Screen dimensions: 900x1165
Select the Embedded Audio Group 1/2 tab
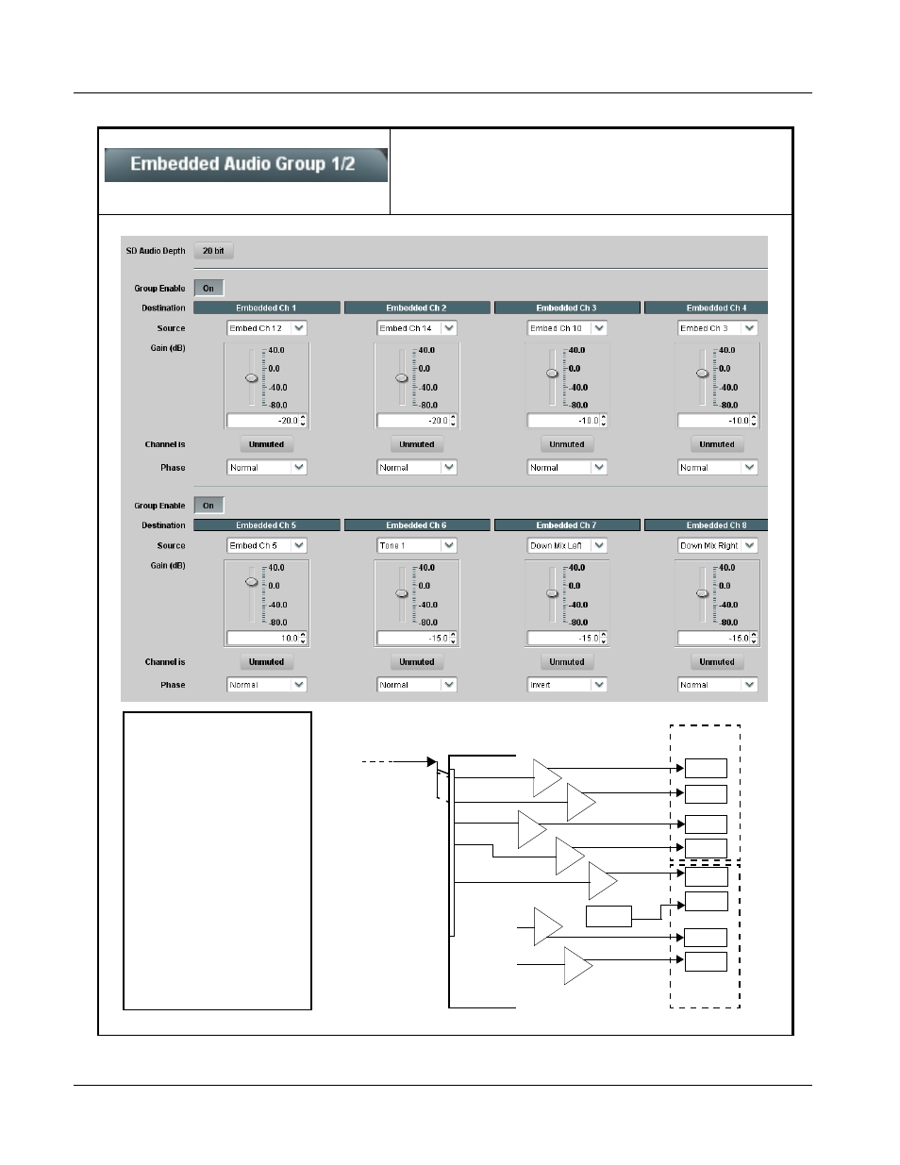point(245,164)
